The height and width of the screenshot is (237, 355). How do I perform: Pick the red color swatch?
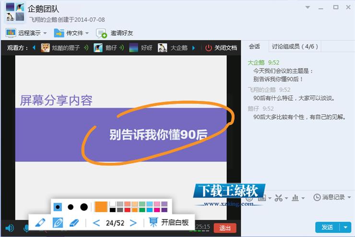127,210
